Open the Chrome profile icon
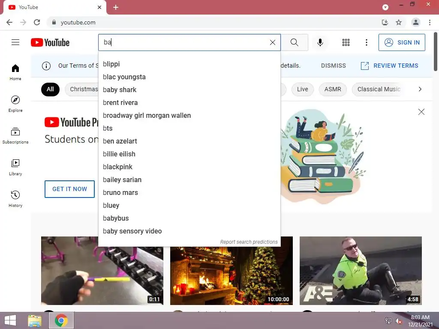The width and height of the screenshot is (439, 329). 416,22
